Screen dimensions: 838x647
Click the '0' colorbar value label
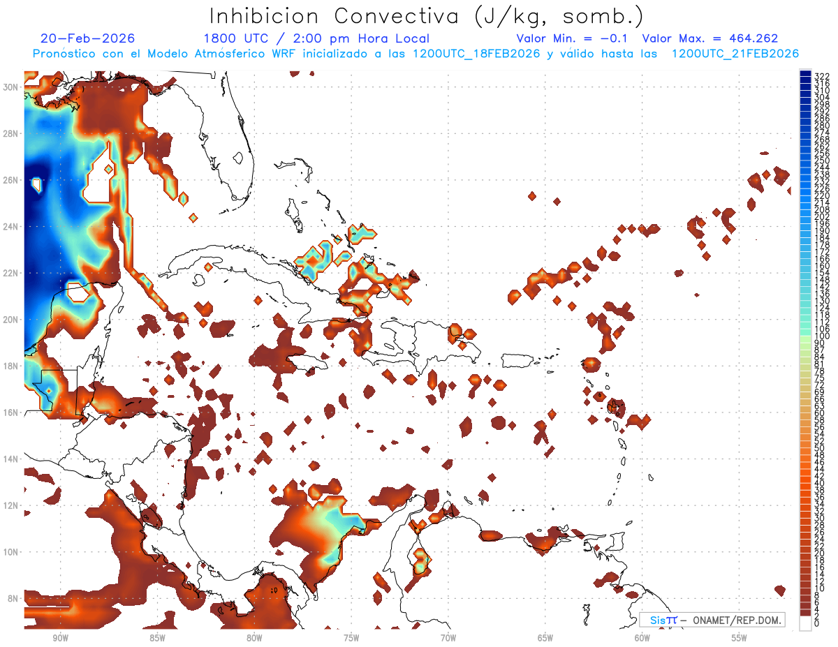pyautogui.click(x=817, y=624)
